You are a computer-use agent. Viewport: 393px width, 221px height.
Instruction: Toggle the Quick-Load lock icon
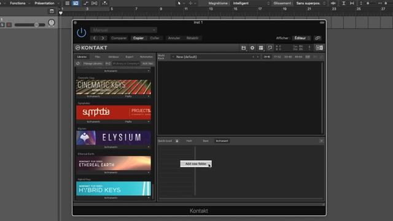tap(177, 141)
